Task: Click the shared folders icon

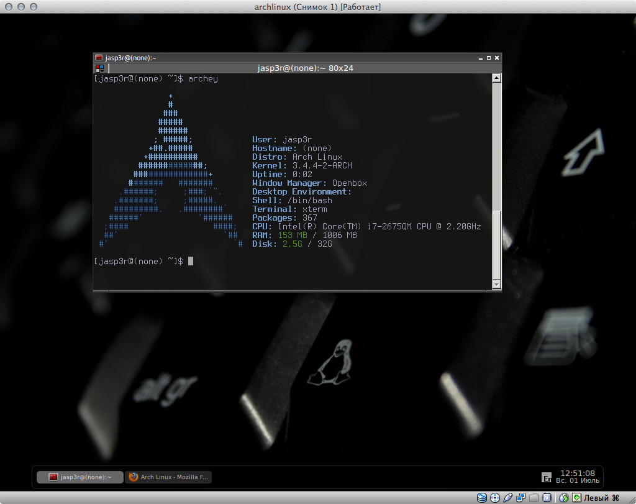Action: click(x=534, y=498)
